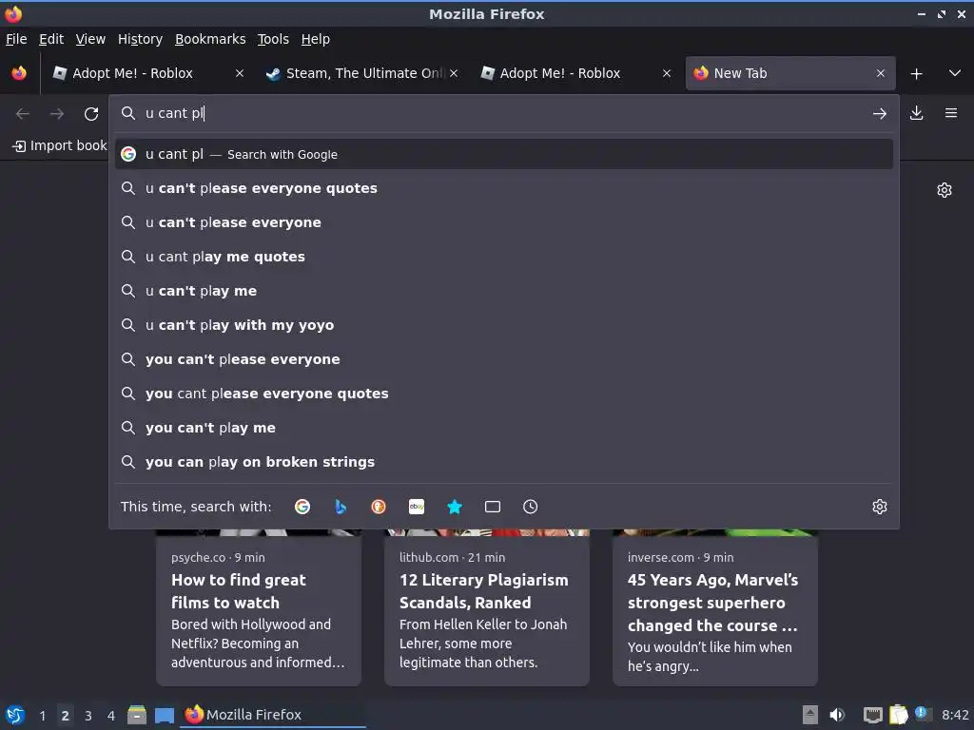The image size is (974, 730).
Task: Close the first Adopt Me! - Roblox tab
Action: click(240, 73)
